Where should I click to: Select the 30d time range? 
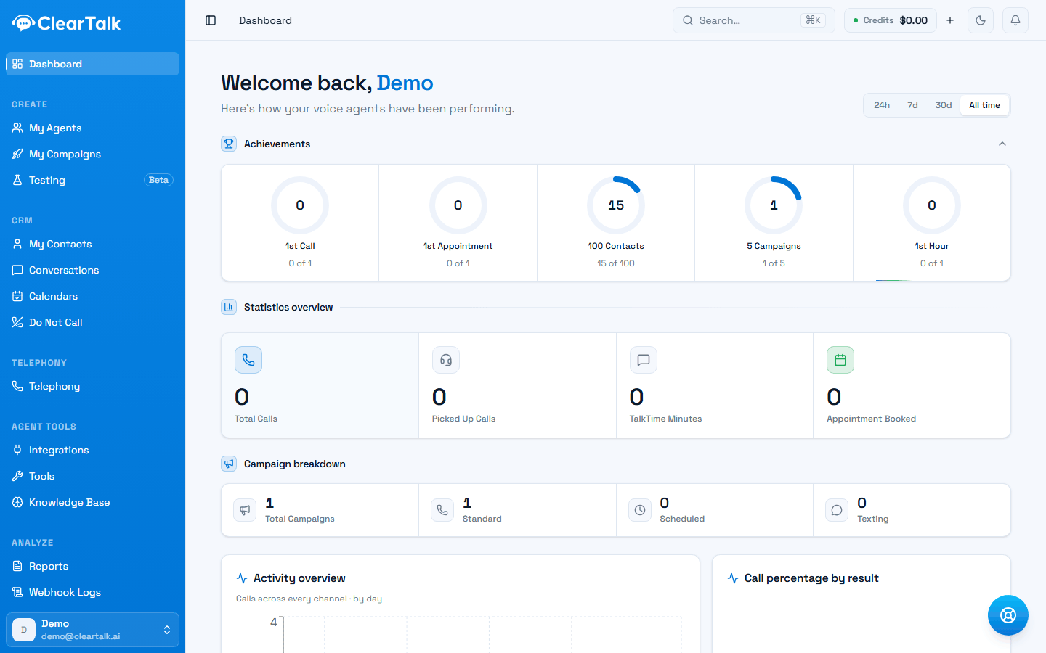tap(944, 105)
